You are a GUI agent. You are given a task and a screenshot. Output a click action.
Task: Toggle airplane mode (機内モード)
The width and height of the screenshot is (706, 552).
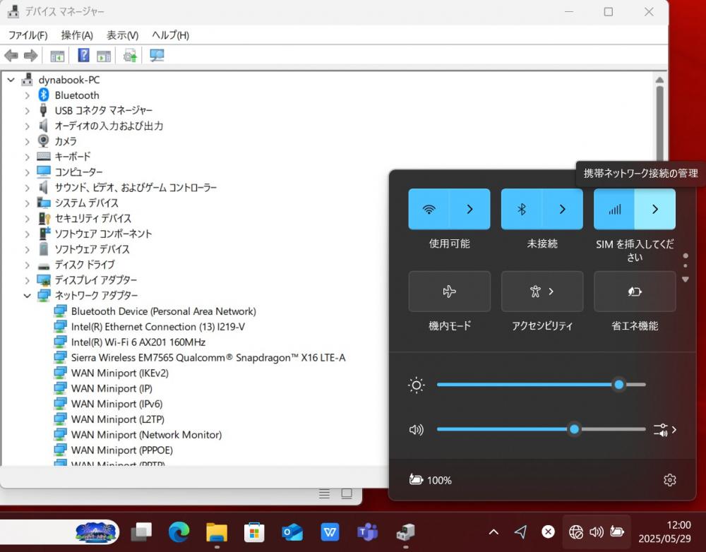pos(449,292)
